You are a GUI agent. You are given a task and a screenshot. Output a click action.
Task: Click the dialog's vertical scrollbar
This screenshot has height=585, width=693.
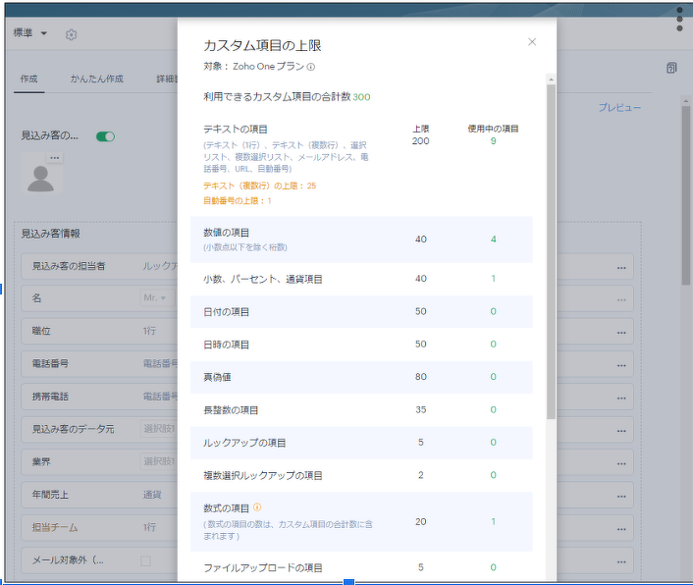click(x=551, y=245)
